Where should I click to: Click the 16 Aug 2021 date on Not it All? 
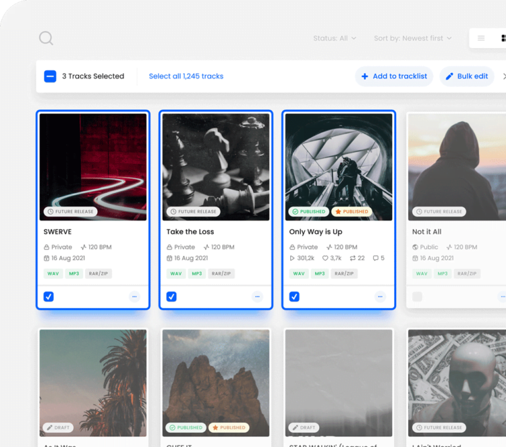click(x=437, y=258)
